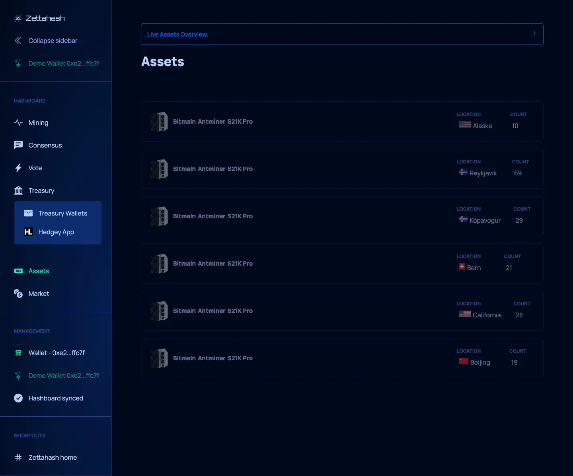Click the Zettahash logo icon
573x476 pixels.
[18, 18]
